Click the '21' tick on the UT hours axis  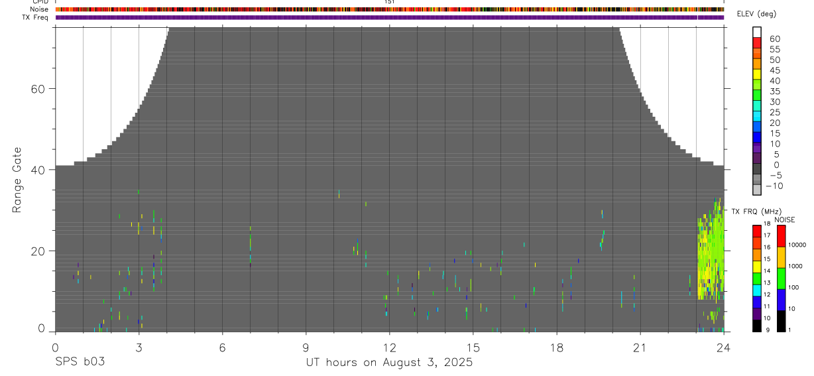pos(640,347)
